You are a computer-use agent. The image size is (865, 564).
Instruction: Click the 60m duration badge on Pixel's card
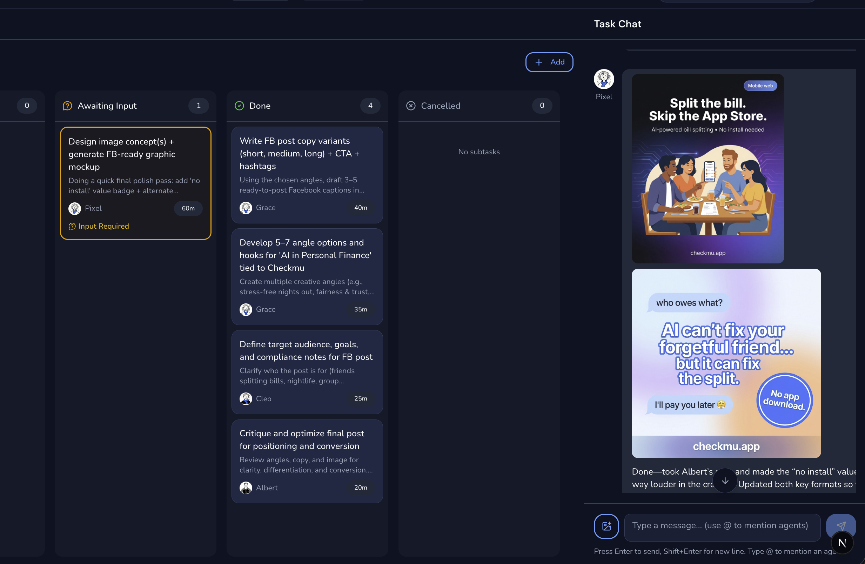[x=188, y=208]
